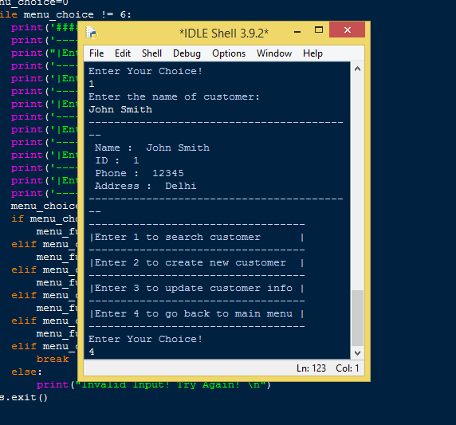Click the scrollbar down arrow
Viewport: 456px width, 425px height.
pyautogui.click(x=357, y=353)
